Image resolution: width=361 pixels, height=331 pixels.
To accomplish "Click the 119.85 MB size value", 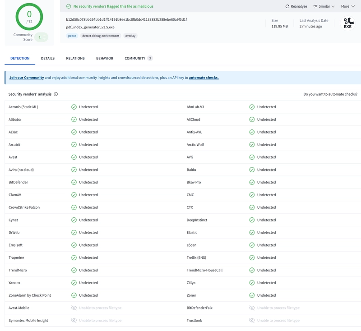I will [x=279, y=27].
